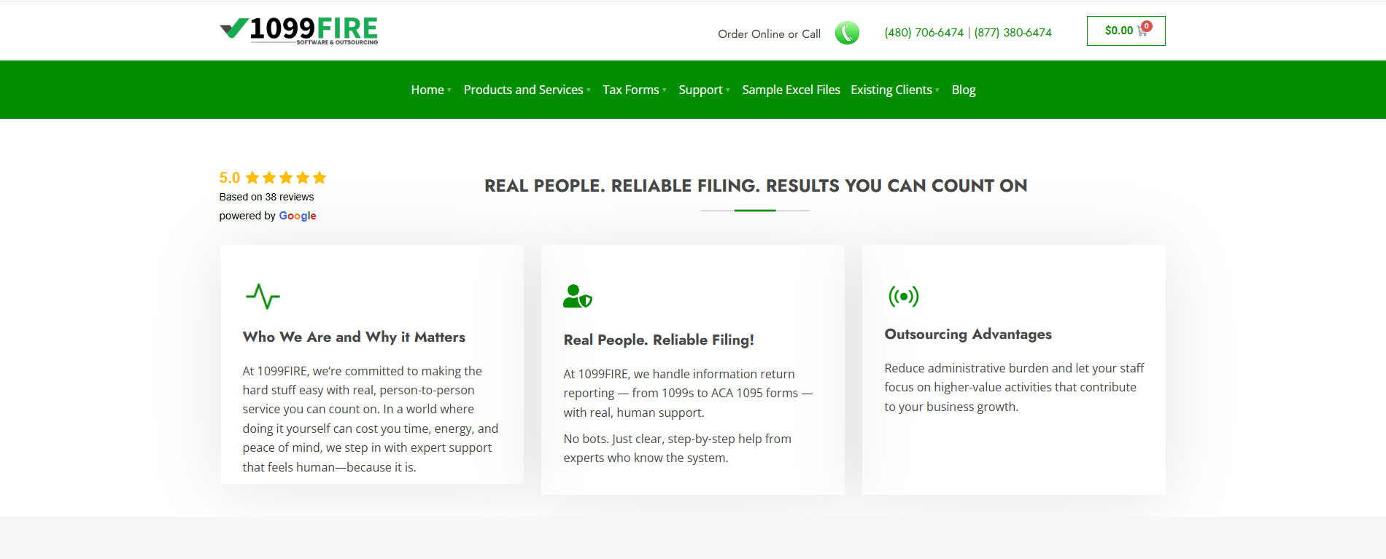The width and height of the screenshot is (1386, 559).
Task: Expand Products and Services dropdown
Action: [527, 90]
